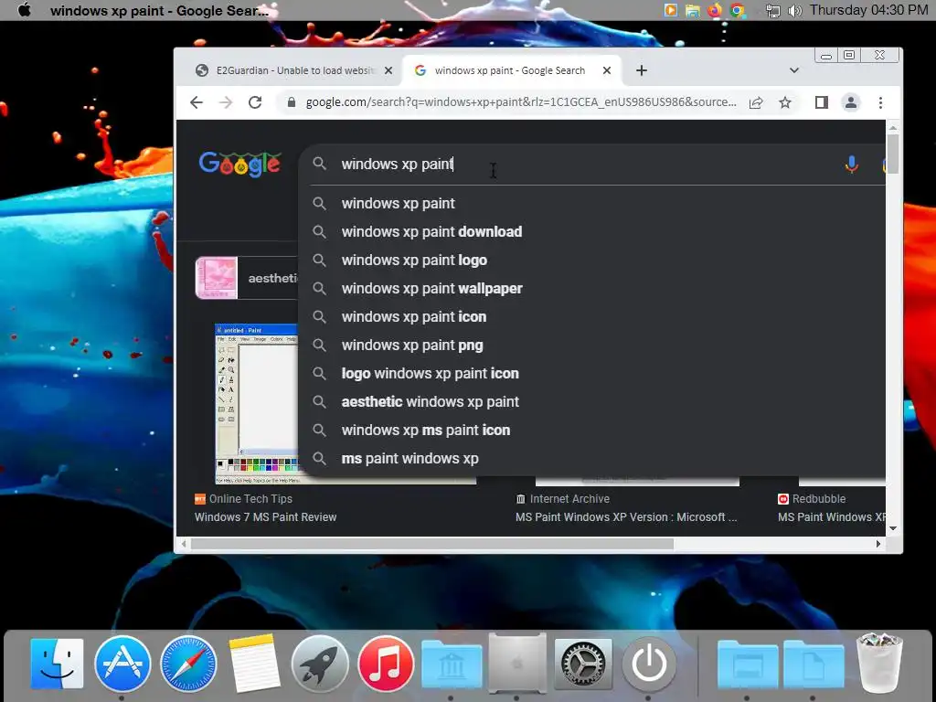The image size is (936, 702).
Task: Open the Mac Pro computer icon in dock
Action: coord(517,663)
